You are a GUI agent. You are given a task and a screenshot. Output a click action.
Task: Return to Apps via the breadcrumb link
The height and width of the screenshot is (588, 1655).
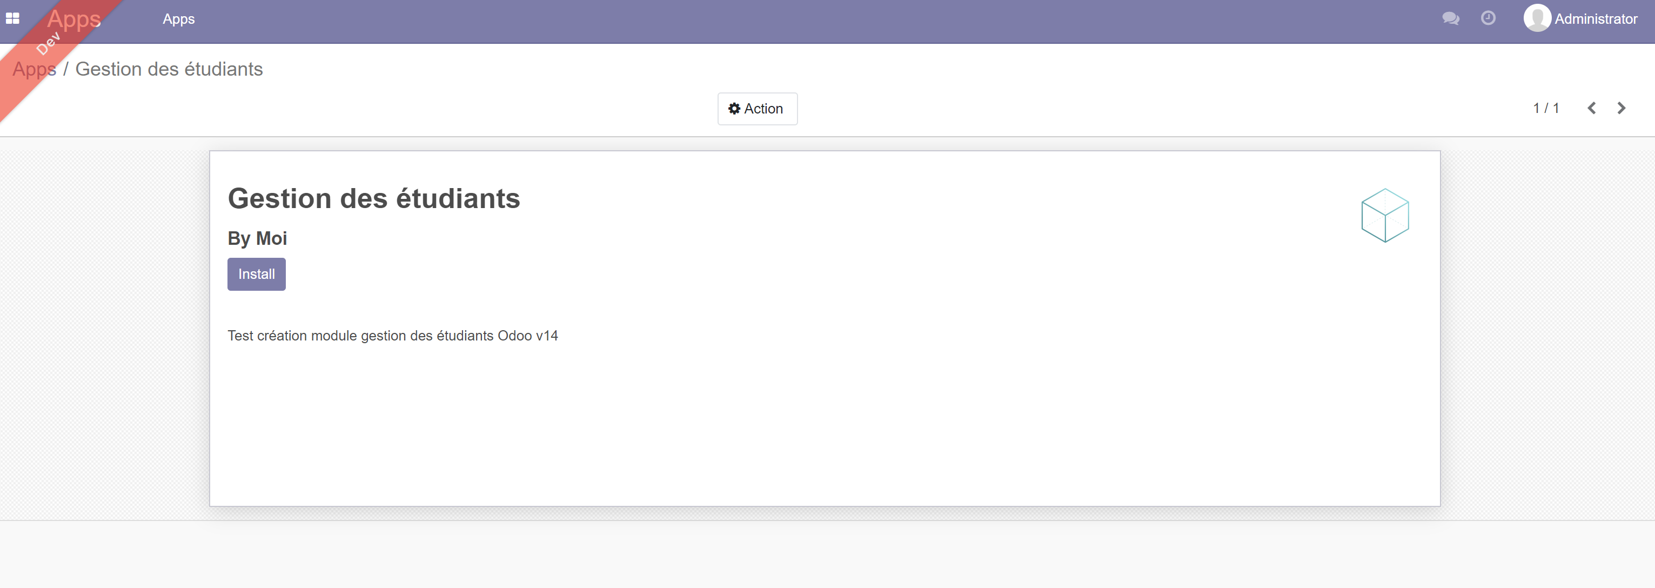pyautogui.click(x=34, y=69)
